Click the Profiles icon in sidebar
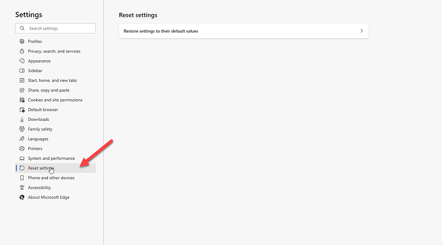The width and height of the screenshot is (442, 245). (x=22, y=42)
